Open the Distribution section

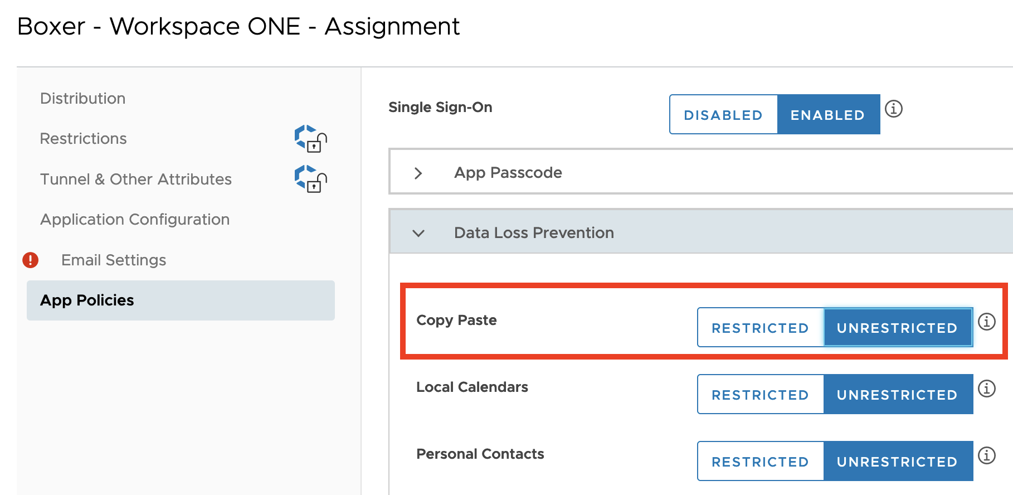point(82,98)
